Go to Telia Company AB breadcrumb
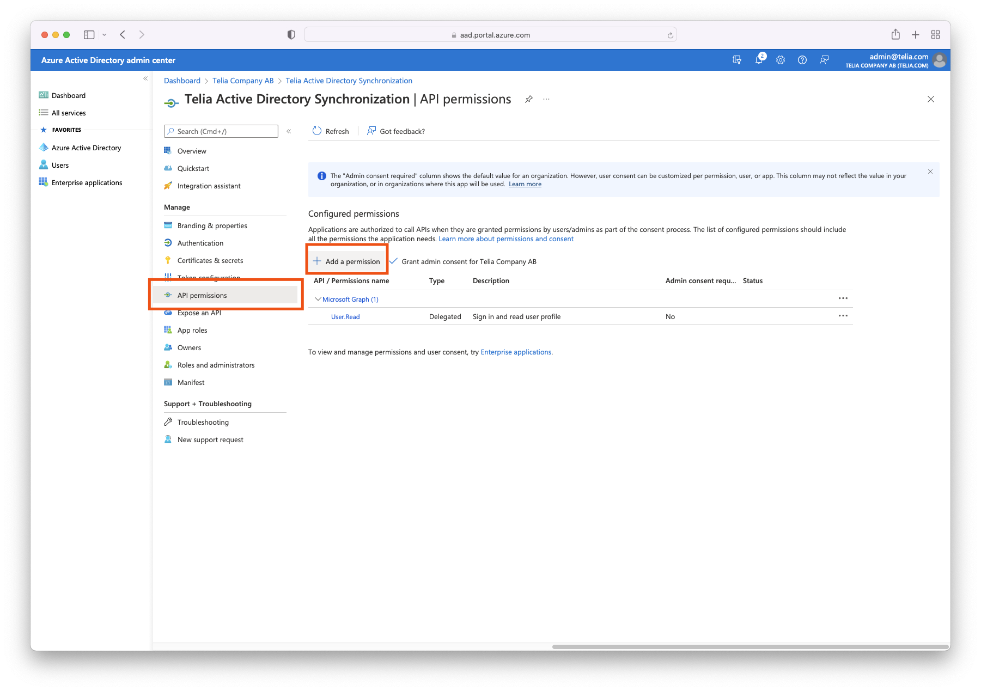Image resolution: width=981 pixels, height=691 pixels. click(x=243, y=81)
